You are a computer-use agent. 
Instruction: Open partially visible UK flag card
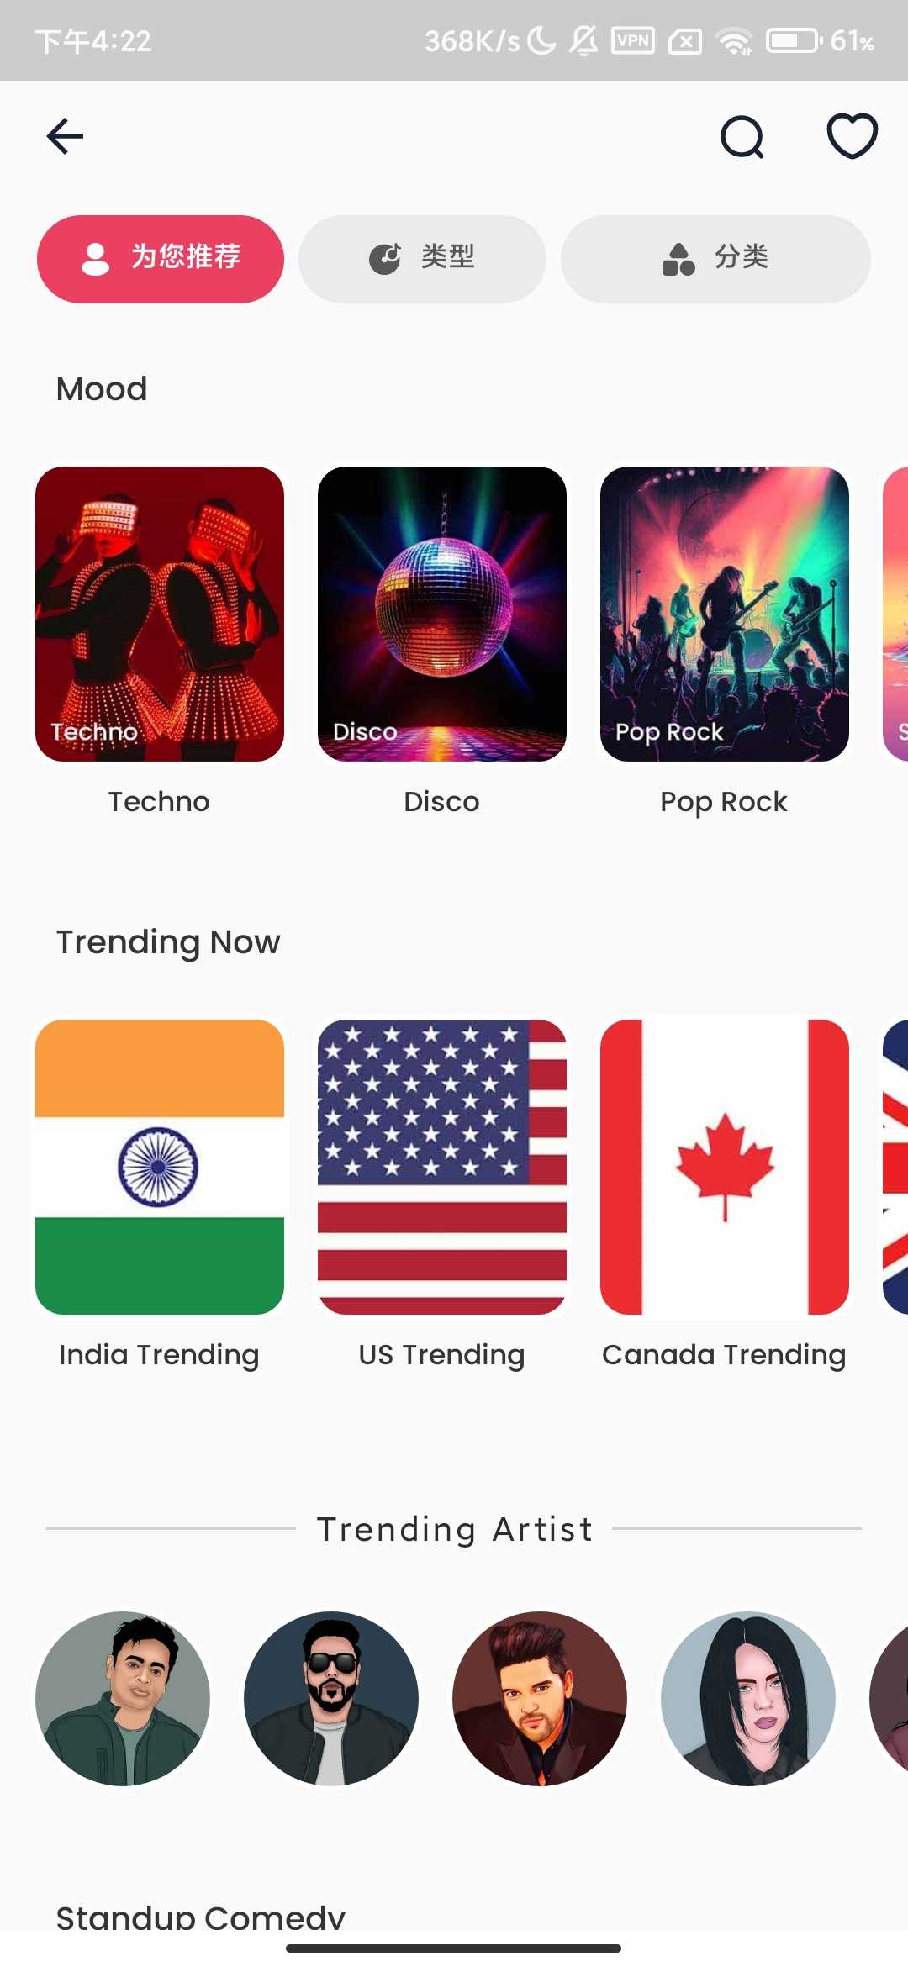click(895, 1167)
